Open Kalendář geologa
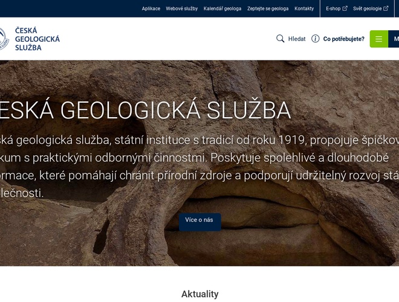Viewport: 399px width, 302px height. pos(222,8)
